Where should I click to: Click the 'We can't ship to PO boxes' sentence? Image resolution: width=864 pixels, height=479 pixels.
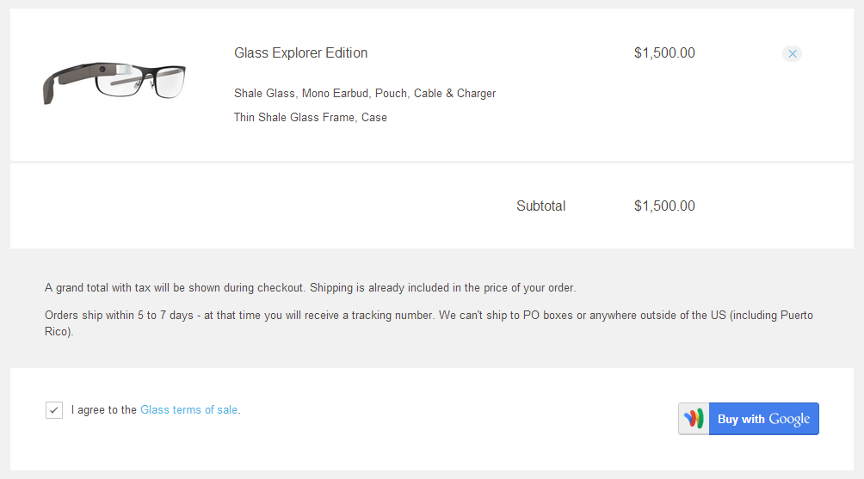tap(626, 315)
